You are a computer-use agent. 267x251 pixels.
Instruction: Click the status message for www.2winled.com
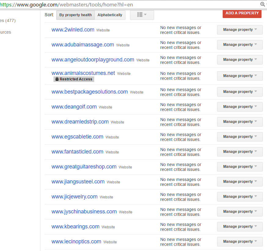(181, 30)
